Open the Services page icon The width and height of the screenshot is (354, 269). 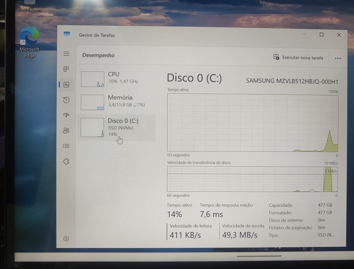point(66,161)
